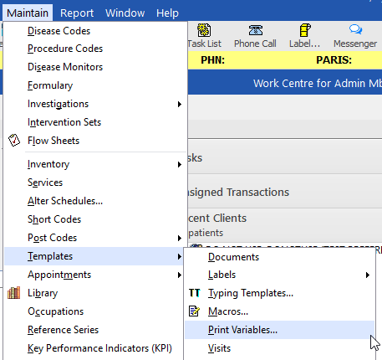Expand the Appointments submenu arrow
The width and height of the screenshot is (382, 360).
tap(180, 275)
